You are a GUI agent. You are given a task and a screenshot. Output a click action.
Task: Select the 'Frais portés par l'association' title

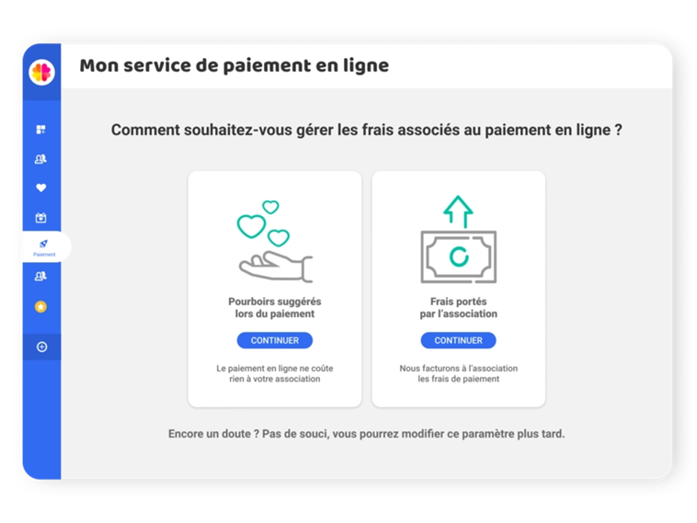[x=458, y=307]
